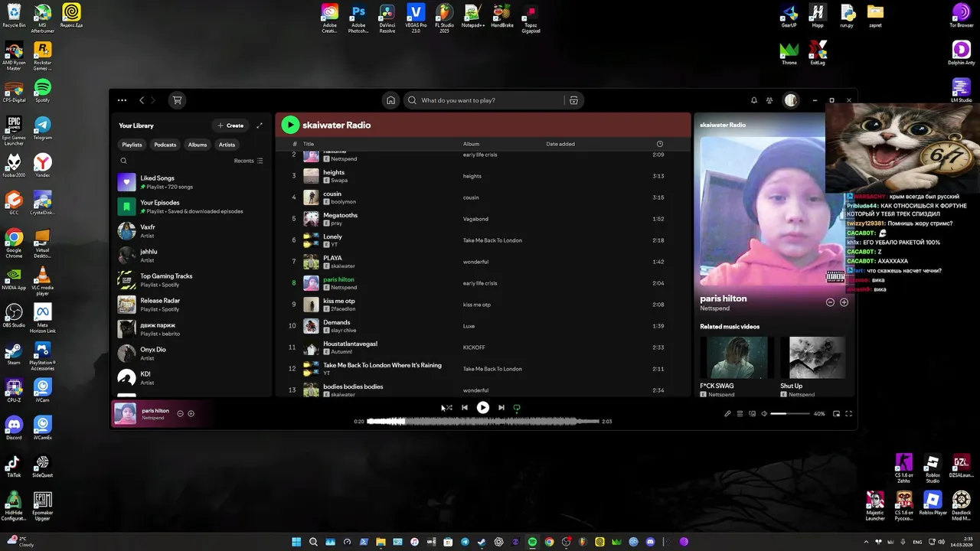Sort tracks by the Album column header
The image size is (980, 551).
pos(471,144)
